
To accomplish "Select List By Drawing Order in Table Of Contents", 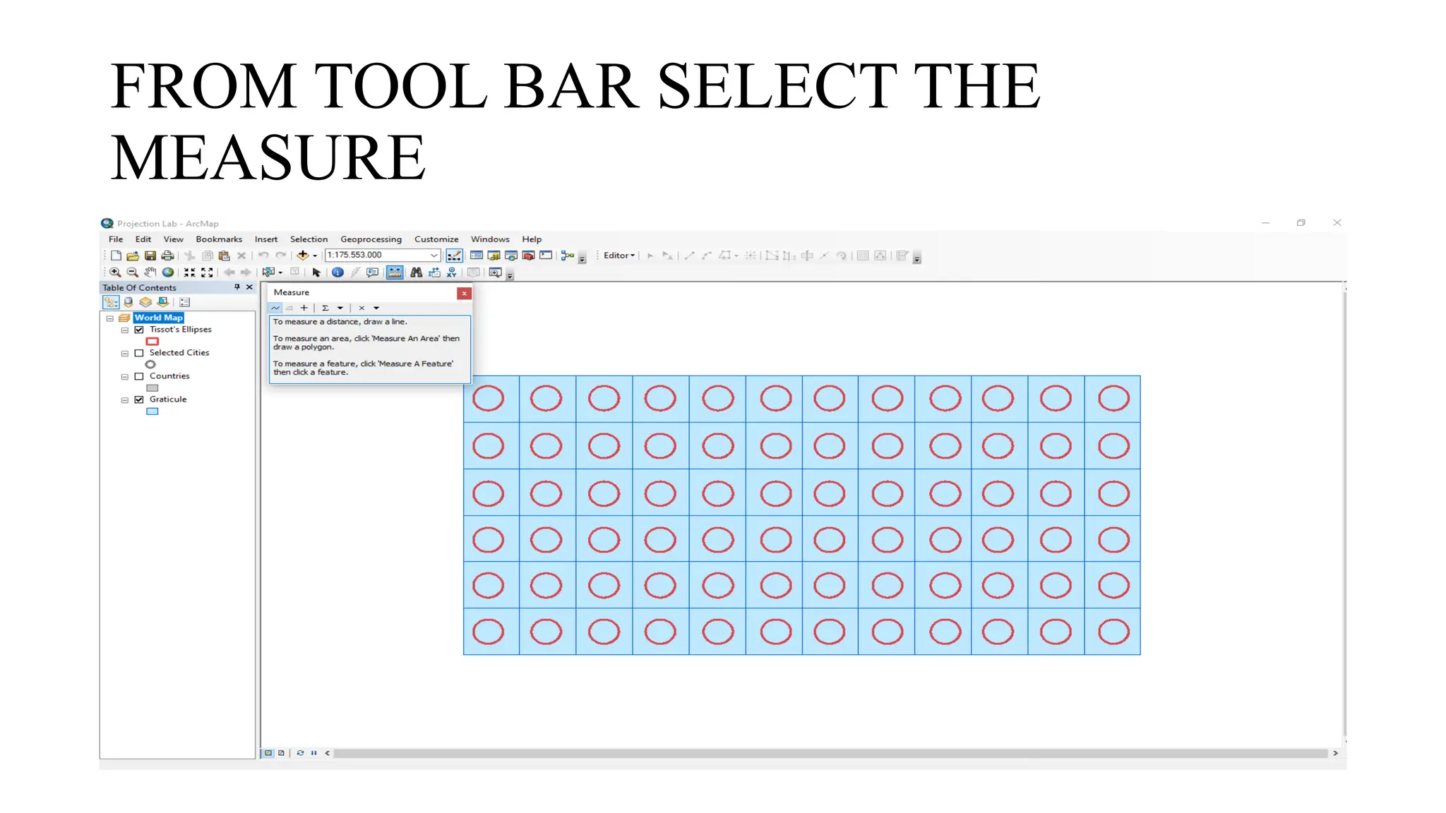I will point(111,302).
